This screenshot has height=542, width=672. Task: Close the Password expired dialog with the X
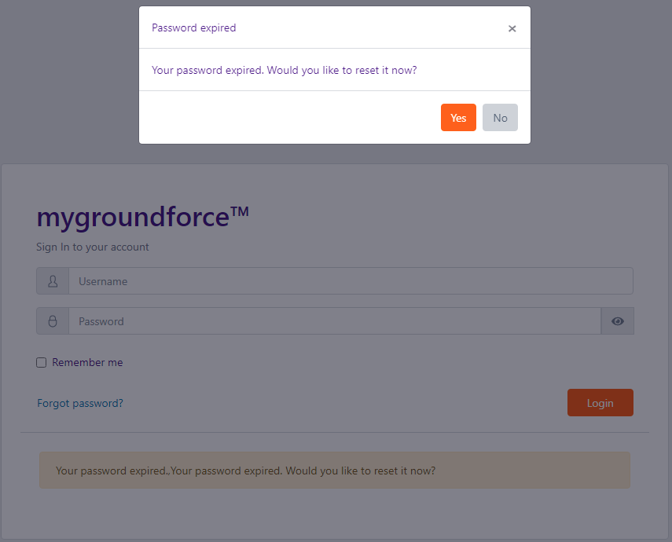pos(512,28)
